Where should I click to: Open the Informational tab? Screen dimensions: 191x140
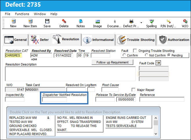click(98, 40)
